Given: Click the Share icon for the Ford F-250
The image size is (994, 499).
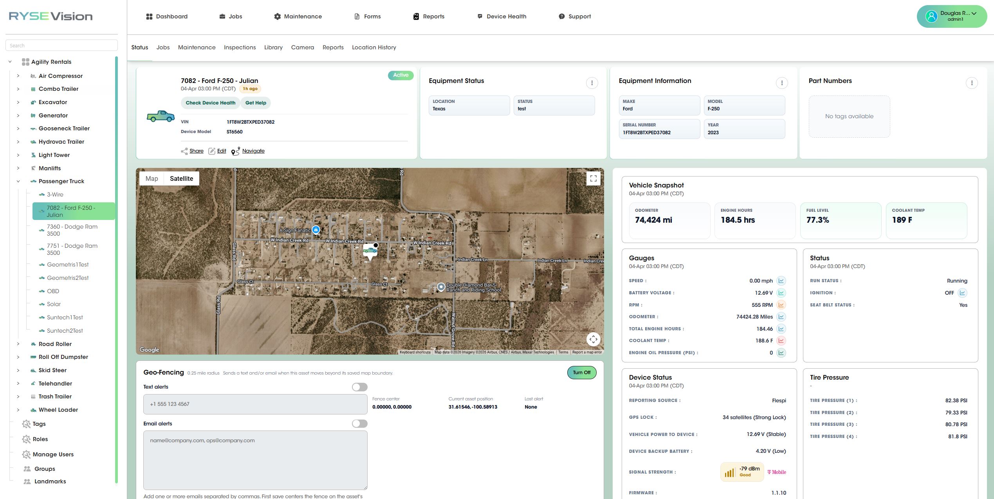Looking at the screenshot, I should click(x=185, y=151).
